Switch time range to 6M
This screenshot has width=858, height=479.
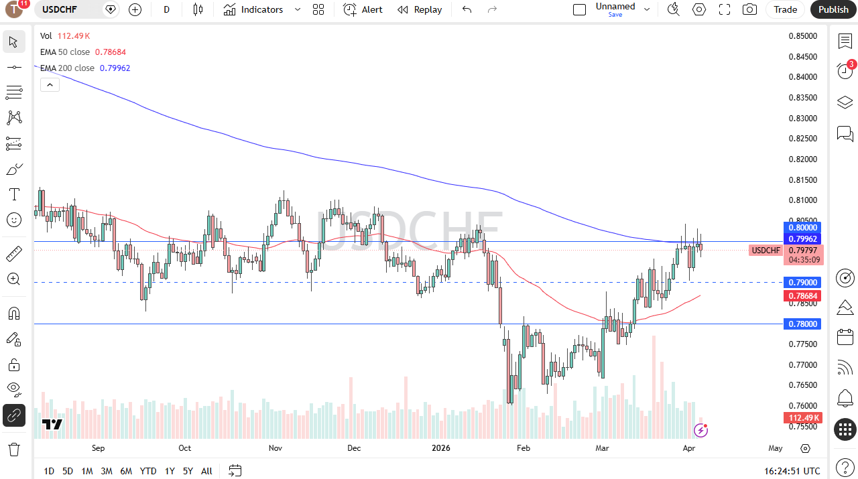[126, 471]
